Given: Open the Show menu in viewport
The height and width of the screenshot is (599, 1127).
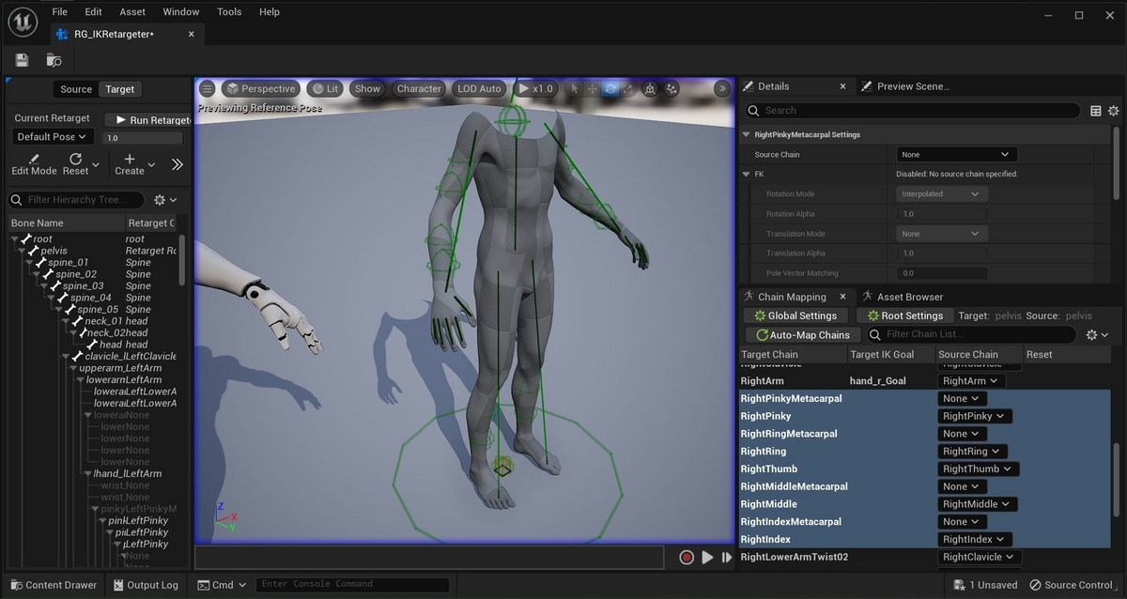Looking at the screenshot, I should (367, 89).
